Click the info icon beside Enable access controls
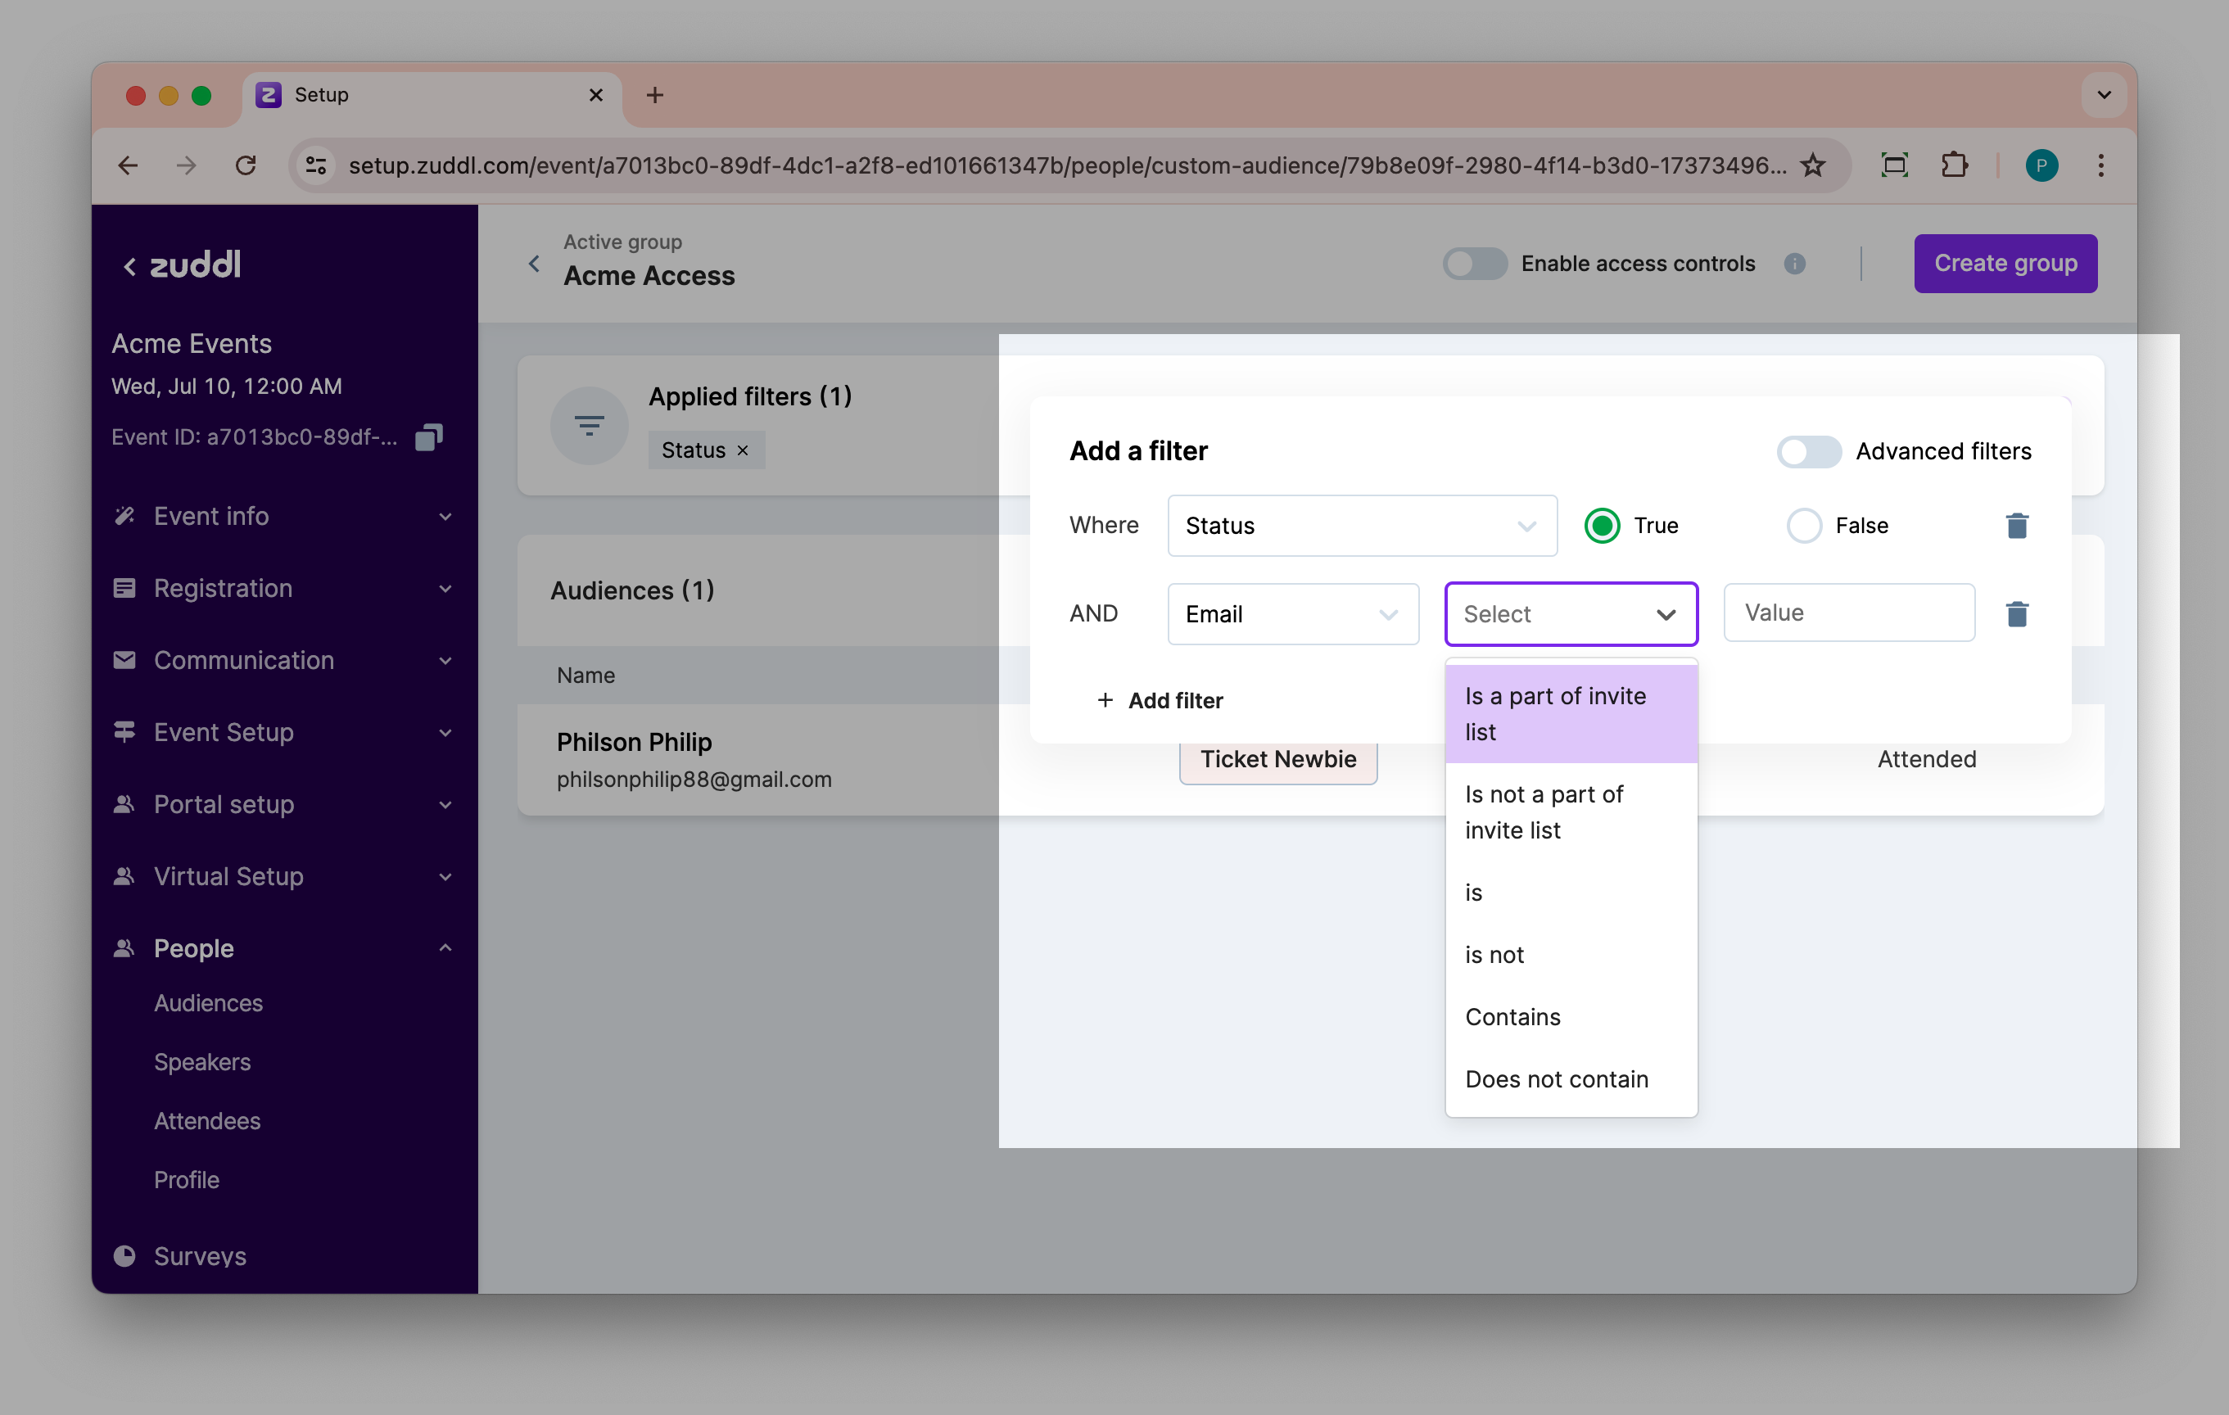Image resolution: width=2229 pixels, height=1415 pixels. tap(1794, 264)
